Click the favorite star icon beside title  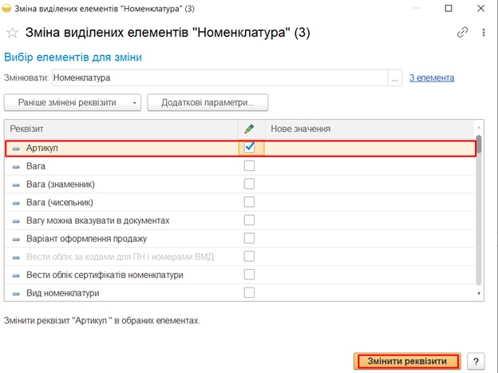tap(12, 33)
